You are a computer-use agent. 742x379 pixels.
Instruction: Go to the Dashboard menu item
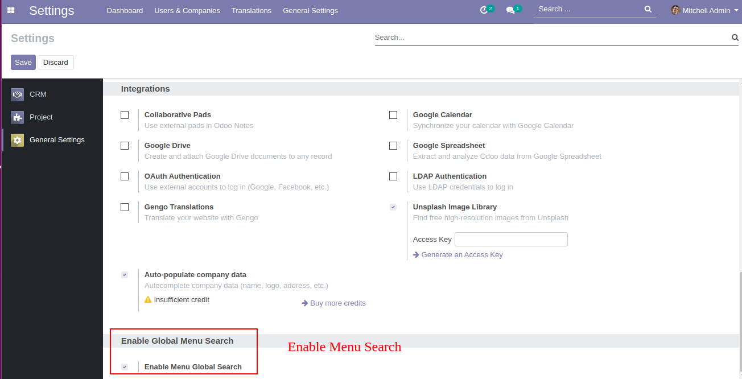(x=125, y=10)
